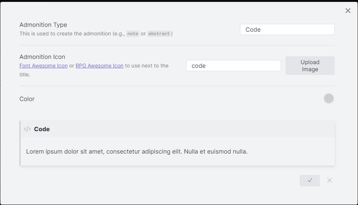
Task: Open the RPG Awesome Icon link
Action: [99, 66]
